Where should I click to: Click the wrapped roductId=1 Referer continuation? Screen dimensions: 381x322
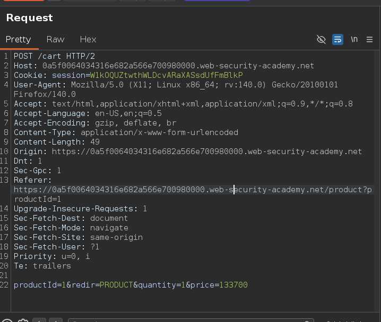38,199
